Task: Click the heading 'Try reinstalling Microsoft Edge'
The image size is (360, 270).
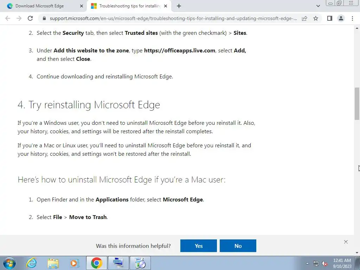Action: click(89, 105)
